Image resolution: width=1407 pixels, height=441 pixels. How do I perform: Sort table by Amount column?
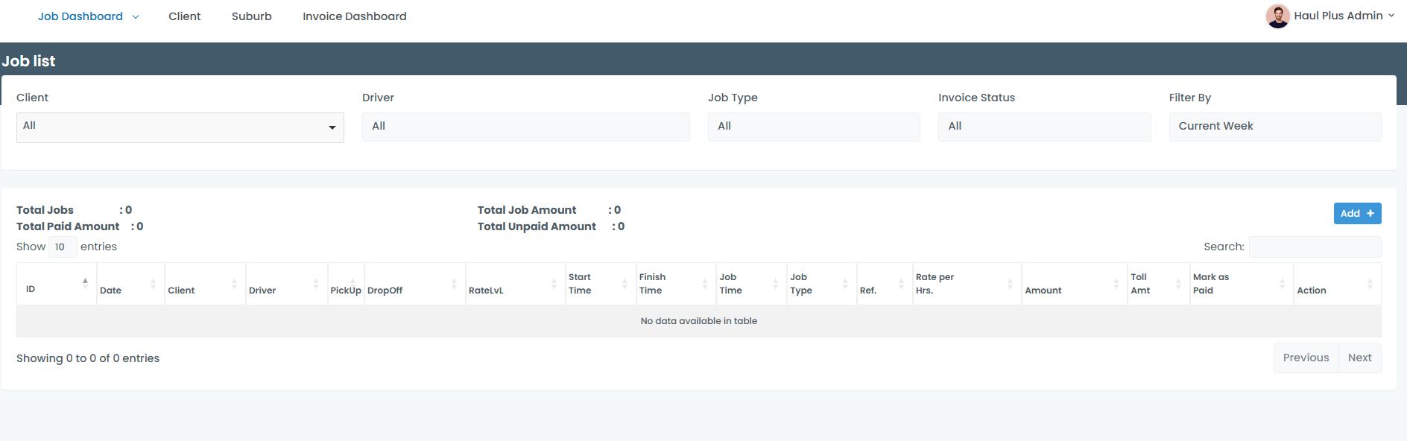[x=1075, y=284]
